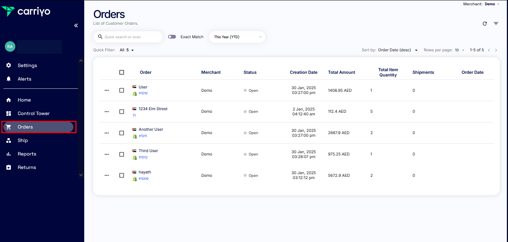Open Sort by Order Date (desc) dropdown
Image resolution: width=508 pixels, height=242 pixels.
point(398,50)
